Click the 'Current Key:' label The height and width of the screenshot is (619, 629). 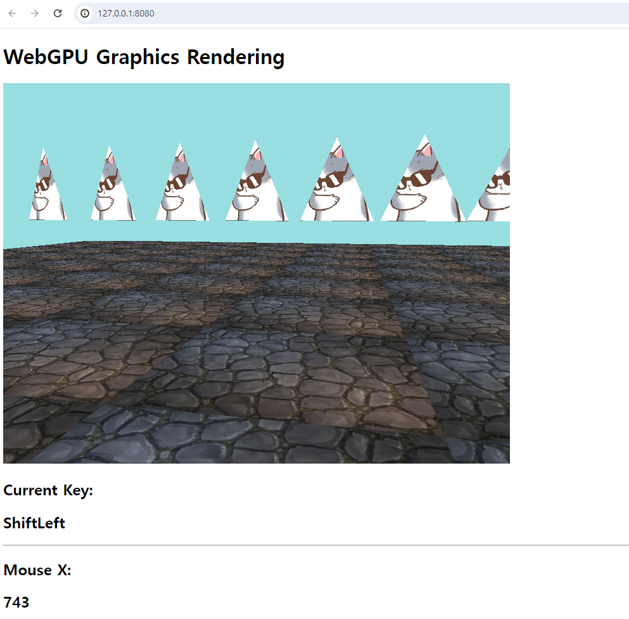(48, 490)
